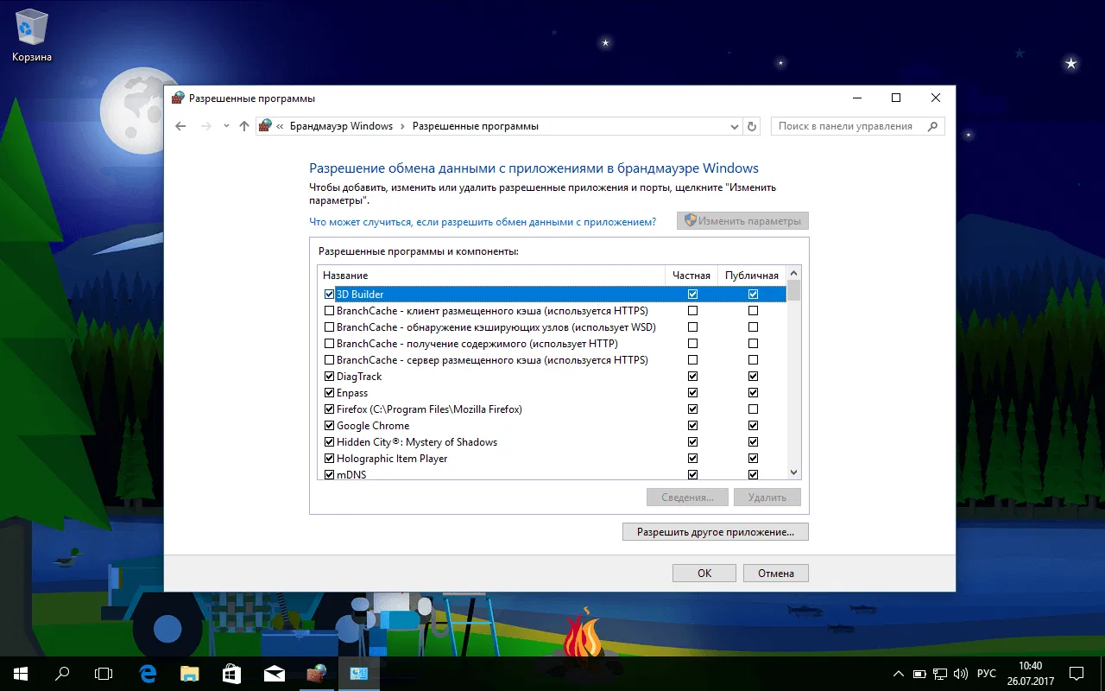
Task: Disable the DiagTrack checkbox
Action: tap(329, 376)
